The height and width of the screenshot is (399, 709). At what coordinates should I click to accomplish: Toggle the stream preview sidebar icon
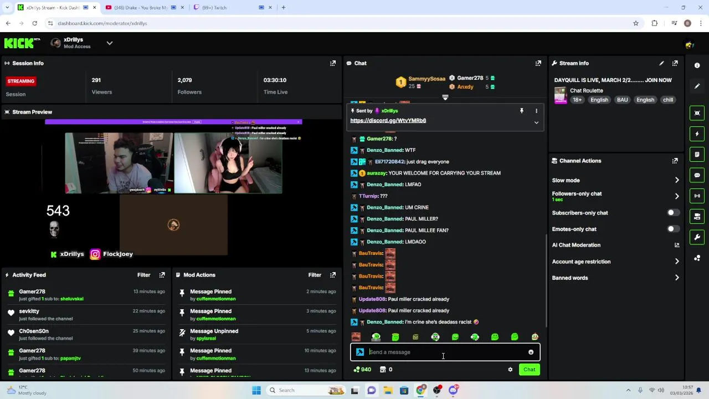[x=697, y=113]
